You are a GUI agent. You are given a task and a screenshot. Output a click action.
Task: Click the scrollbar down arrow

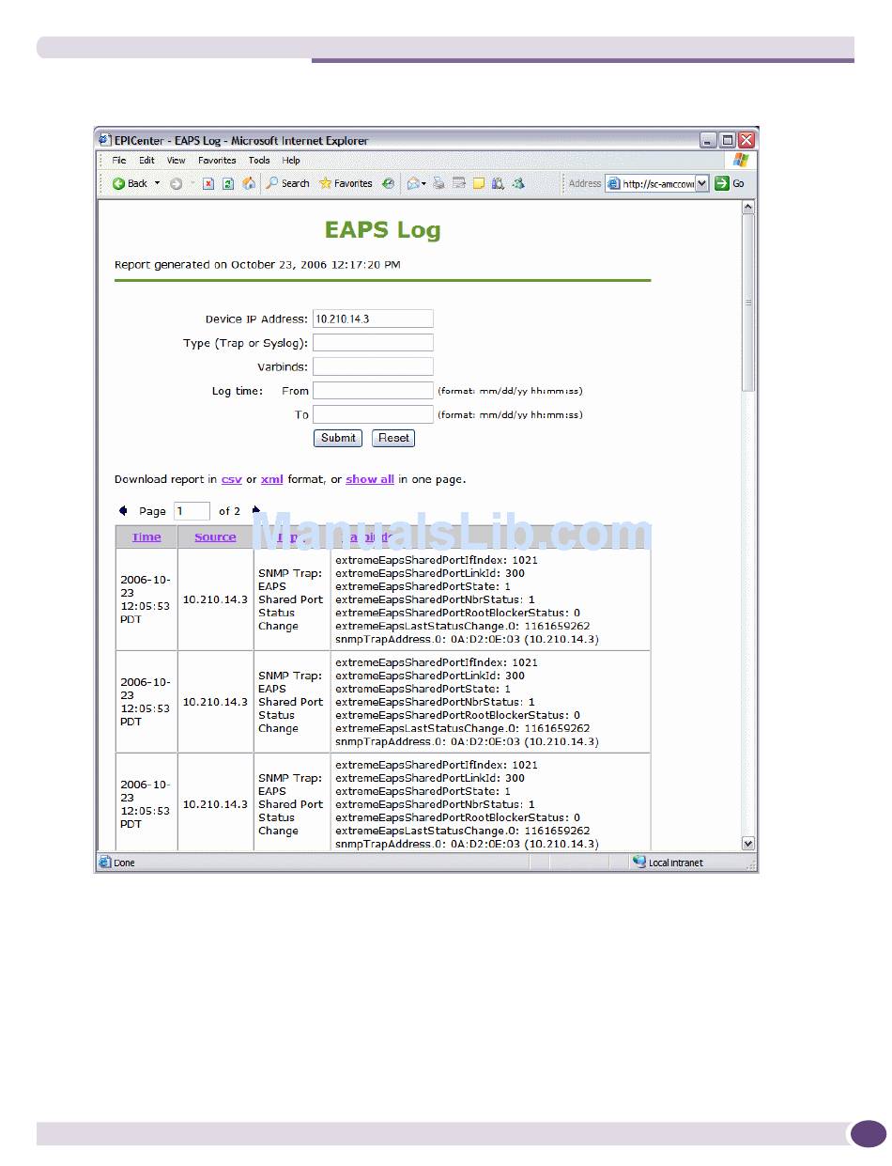[748, 844]
